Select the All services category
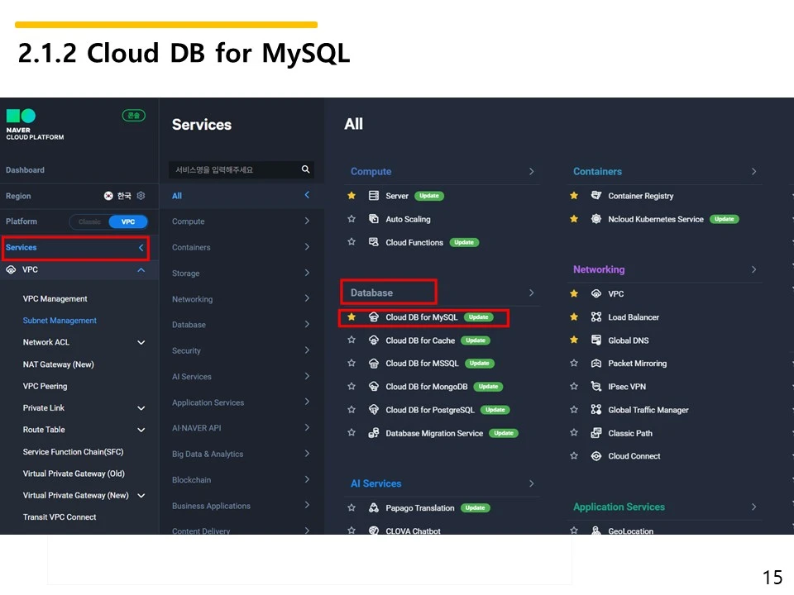 (x=242, y=195)
